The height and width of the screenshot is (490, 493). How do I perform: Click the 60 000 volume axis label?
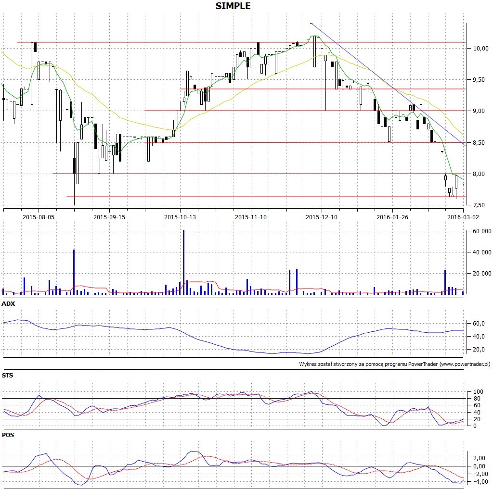[x=482, y=231]
